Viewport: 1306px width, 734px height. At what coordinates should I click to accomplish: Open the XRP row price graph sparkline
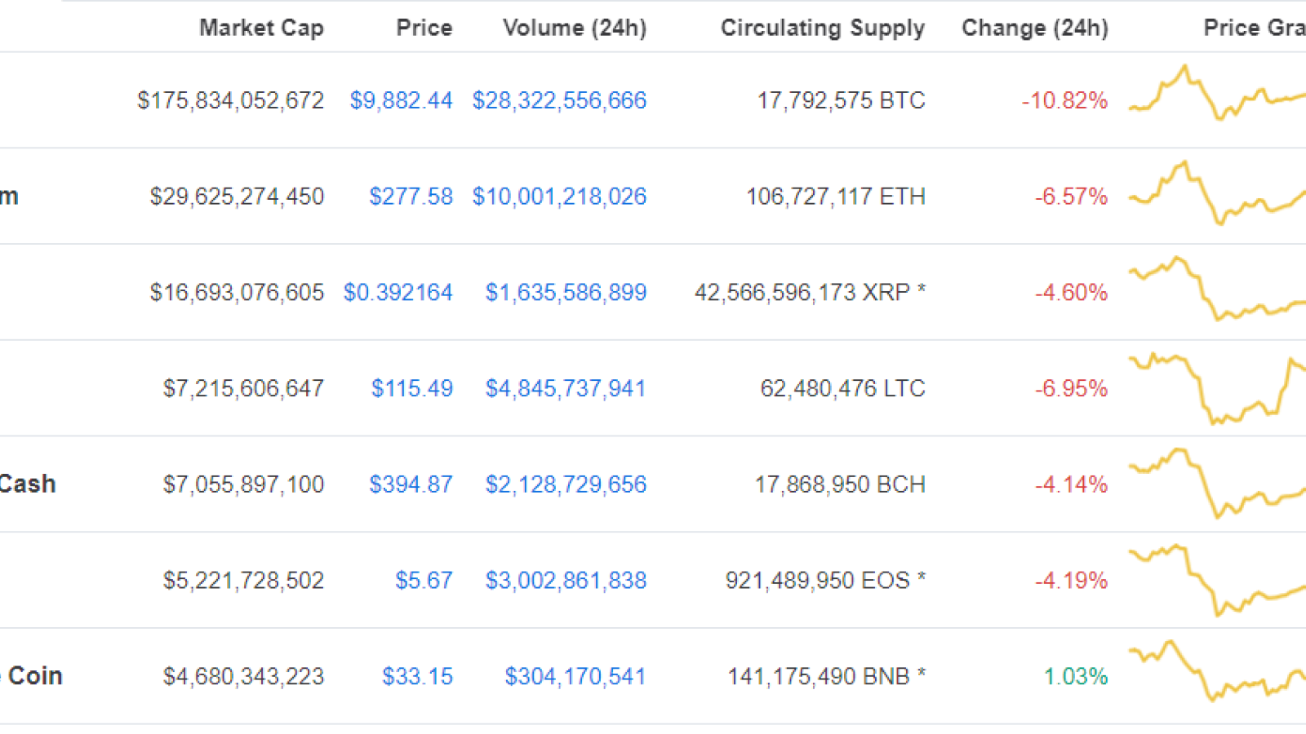click(x=1217, y=289)
